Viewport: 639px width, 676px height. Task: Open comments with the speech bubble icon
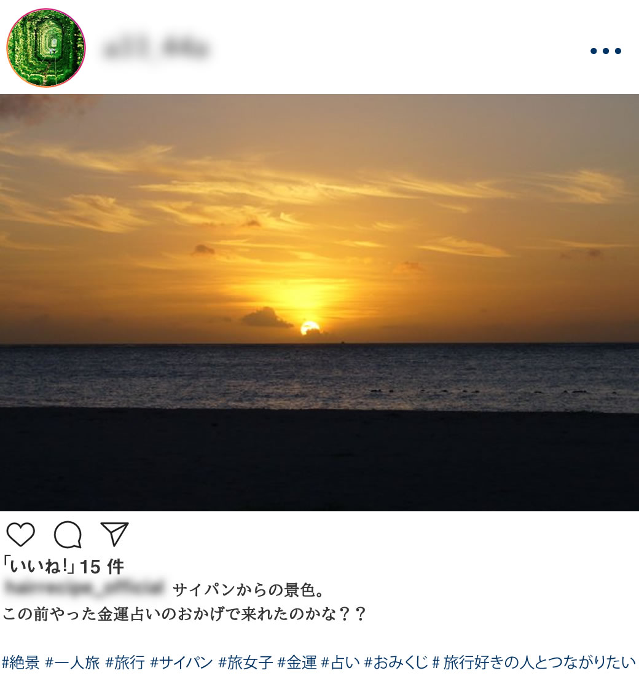pos(68,534)
